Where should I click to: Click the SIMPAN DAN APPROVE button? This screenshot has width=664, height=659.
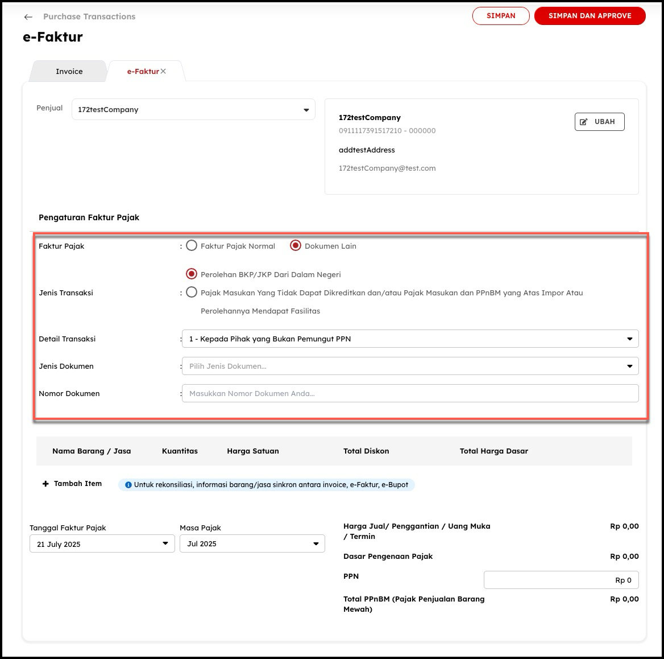[x=590, y=16]
